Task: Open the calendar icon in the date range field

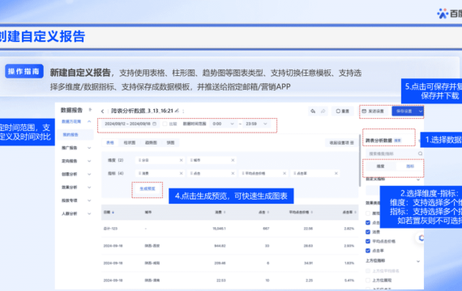Action: (x=154, y=124)
